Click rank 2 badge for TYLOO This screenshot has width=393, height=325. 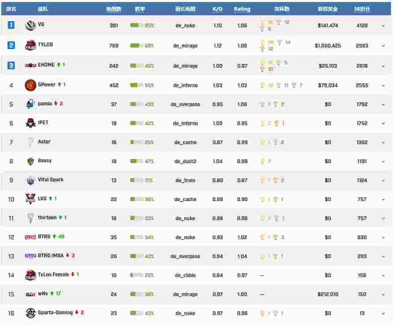click(x=11, y=45)
